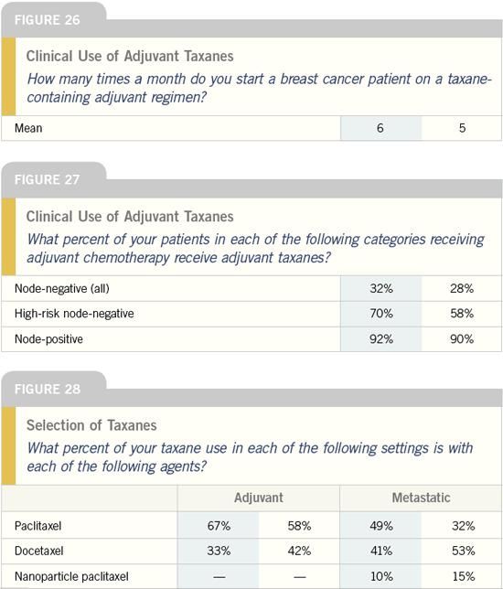
Task: Select the Nanoparticle paclitaxel row label
Action: click(x=71, y=576)
